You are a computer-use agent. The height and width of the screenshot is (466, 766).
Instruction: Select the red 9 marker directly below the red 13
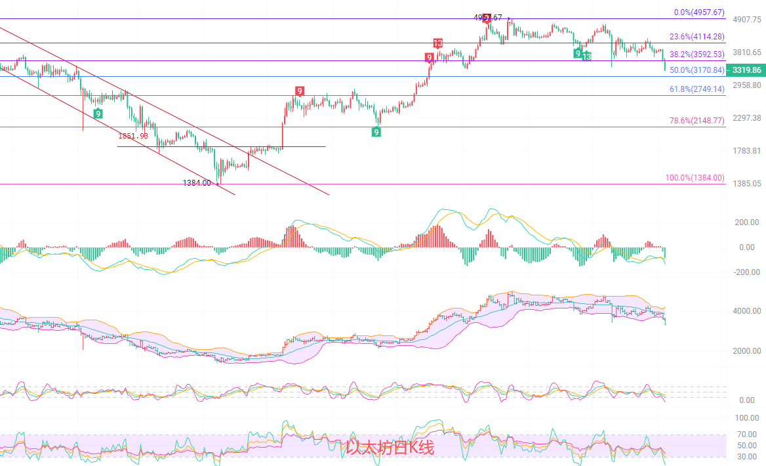(x=429, y=58)
